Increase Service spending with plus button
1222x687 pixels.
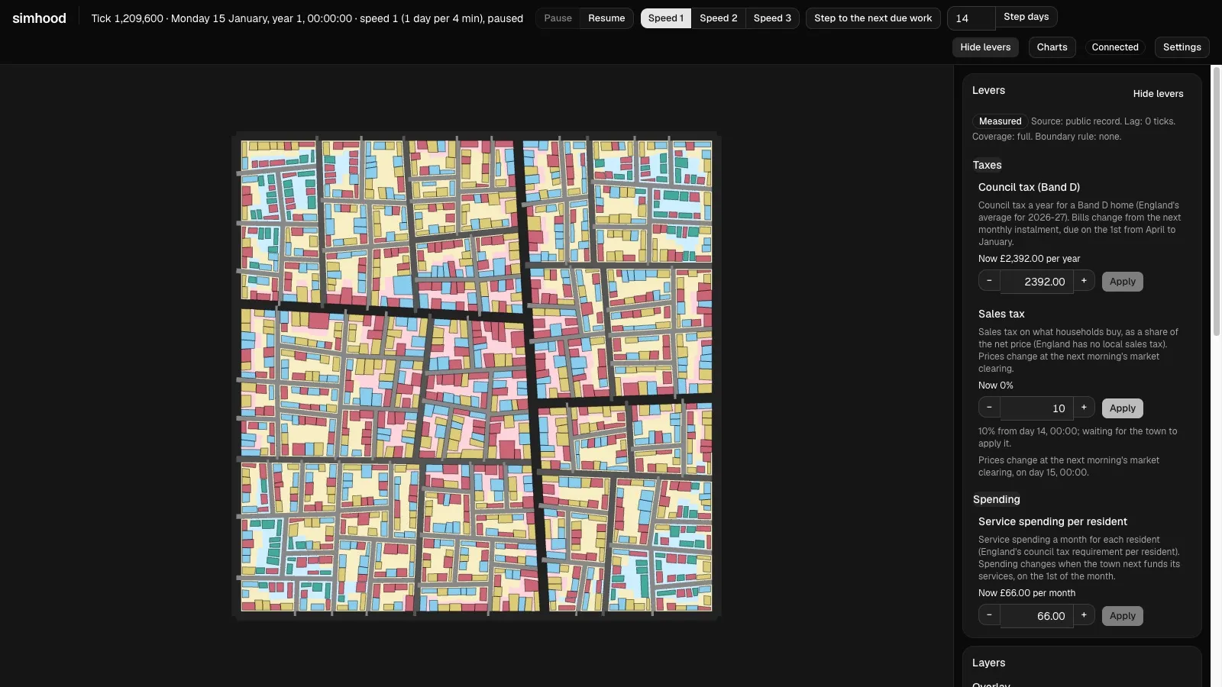1084,615
